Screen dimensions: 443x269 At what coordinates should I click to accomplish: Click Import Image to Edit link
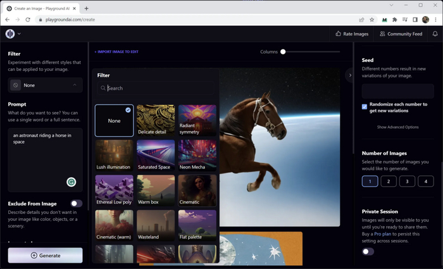pyautogui.click(x=116, y=52)
